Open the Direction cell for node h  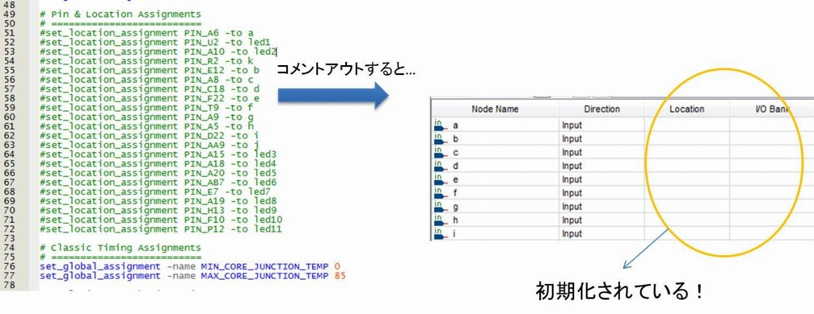click(x=601, y=220)
